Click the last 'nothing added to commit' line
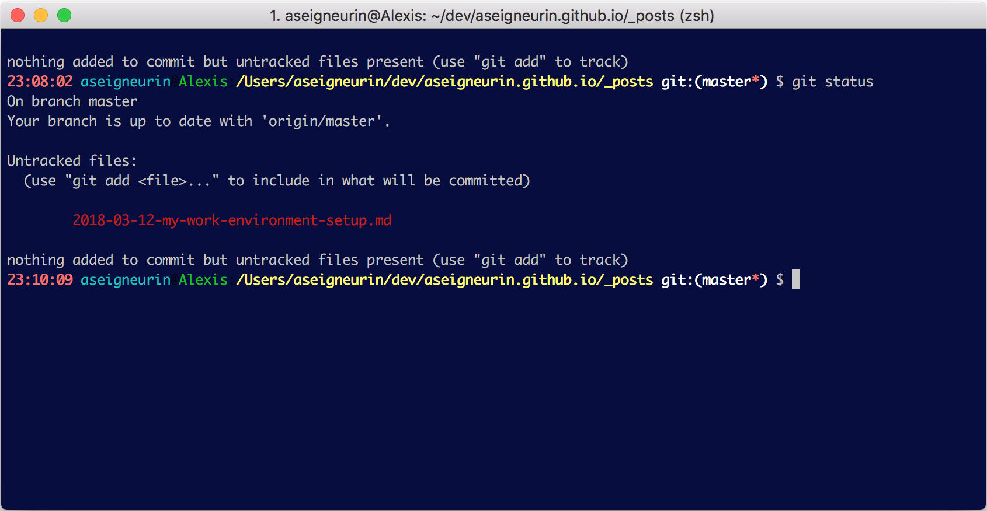Viewport: 987px width, 511px height. pos(318,260)
